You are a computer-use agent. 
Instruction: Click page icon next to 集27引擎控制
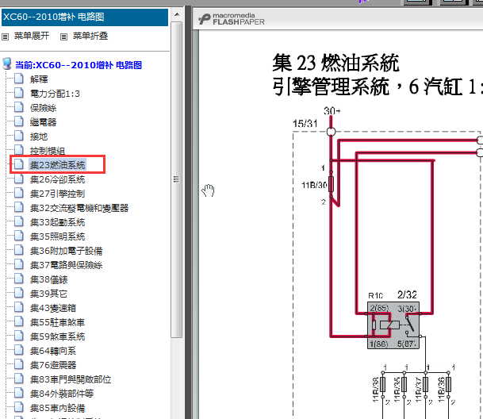click(x=19, y=193)
